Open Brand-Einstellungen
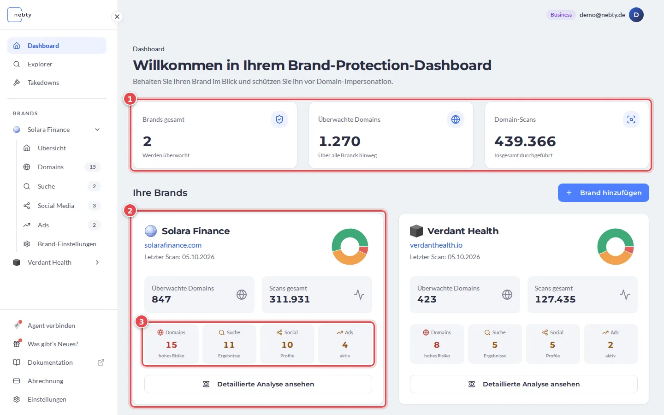 62,244
